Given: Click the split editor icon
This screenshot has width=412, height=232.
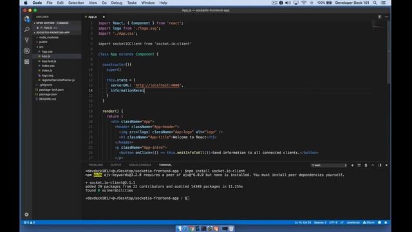Looking at the screenshot, I should pos(379,17).
